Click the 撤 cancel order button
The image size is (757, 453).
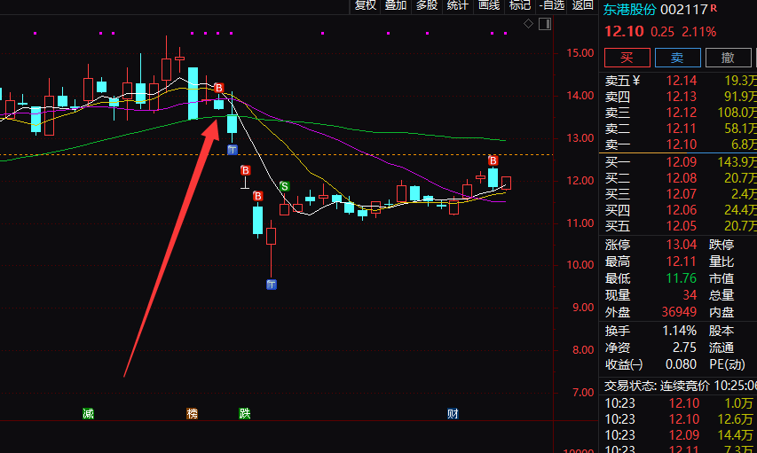coord(728,58)
